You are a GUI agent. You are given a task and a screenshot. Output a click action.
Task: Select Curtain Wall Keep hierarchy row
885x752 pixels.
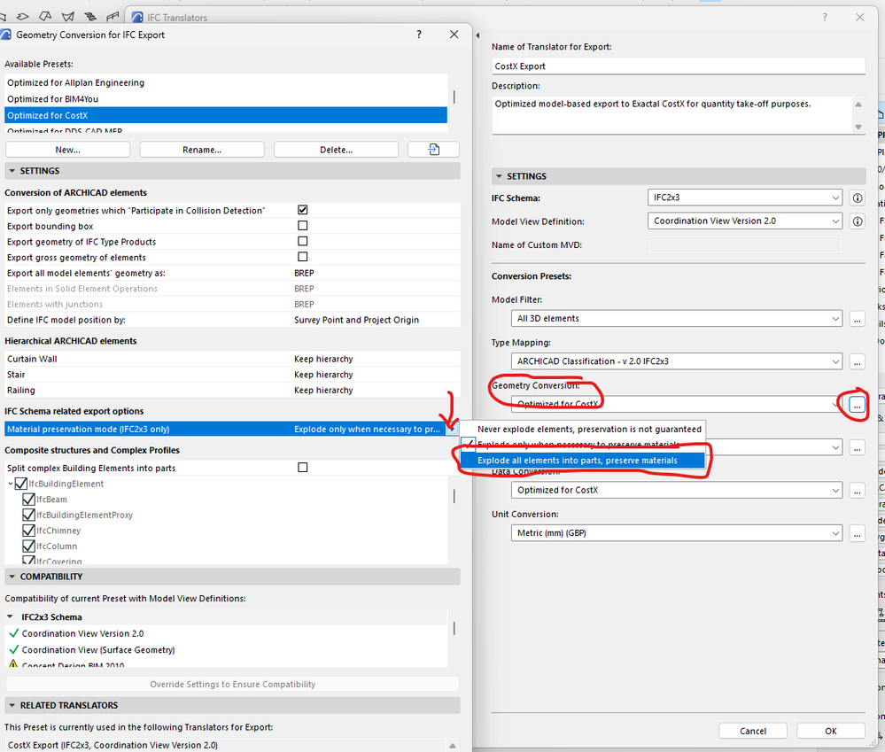[232, 359]
